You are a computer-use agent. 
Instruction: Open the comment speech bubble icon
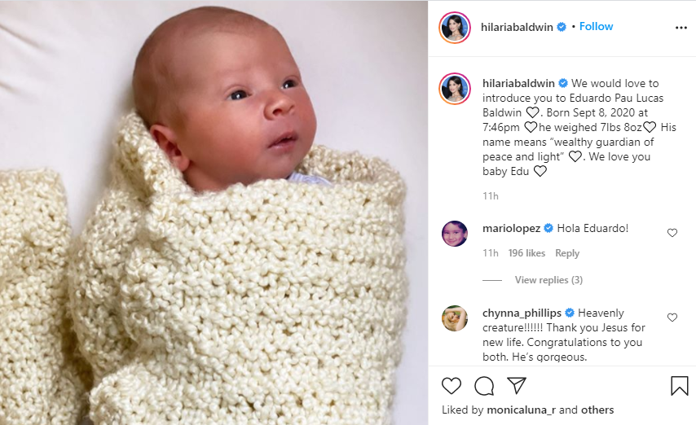click(x=484, y=386)
